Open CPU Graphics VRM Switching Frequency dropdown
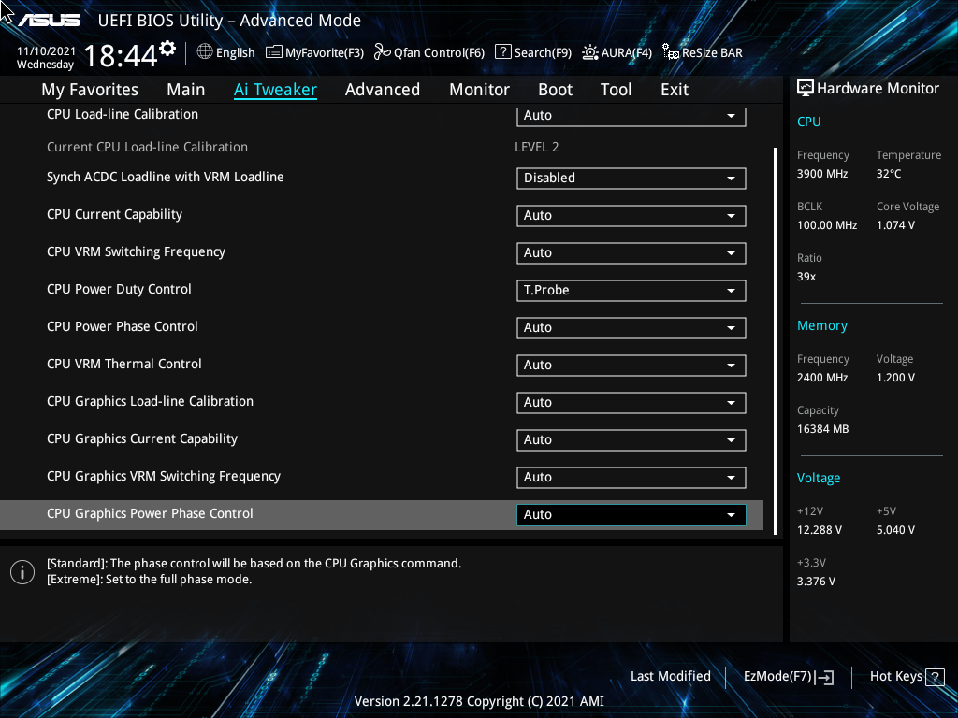Screen dimensions: 958x718 (x=631, y=478)
